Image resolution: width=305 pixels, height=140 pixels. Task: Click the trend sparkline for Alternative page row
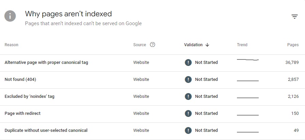click(247, 60)
